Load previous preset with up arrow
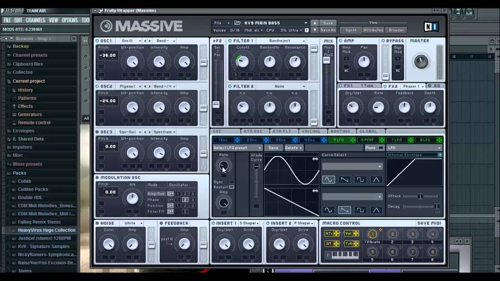Viewport: 500px width, 281px height. [314, 23]
